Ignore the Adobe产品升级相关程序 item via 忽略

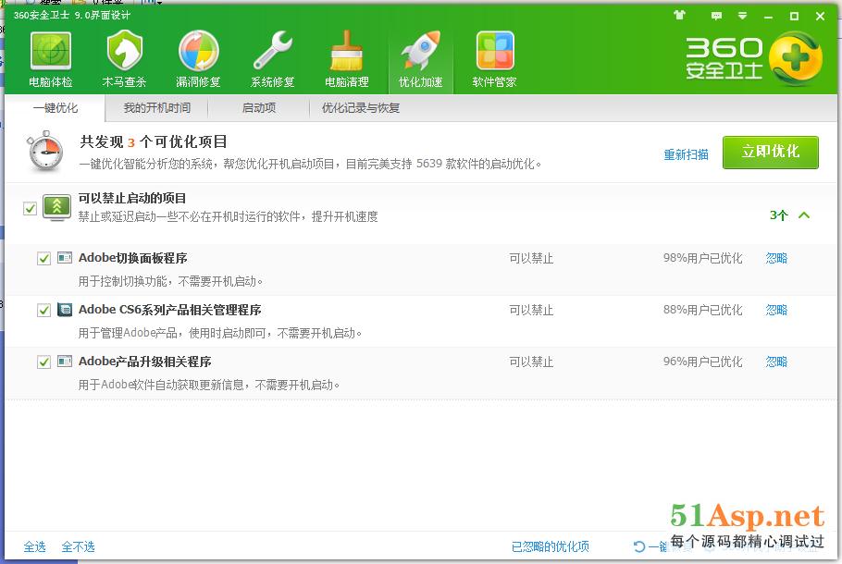(776, 362)
